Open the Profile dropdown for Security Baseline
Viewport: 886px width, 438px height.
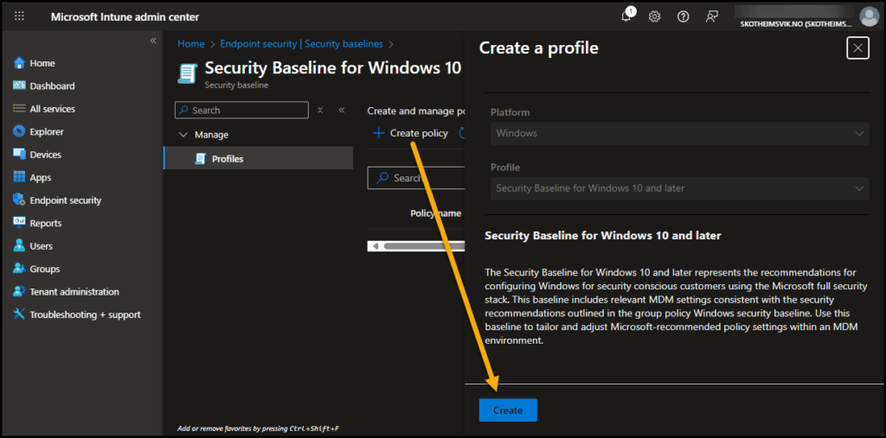(x=680, y=188)
